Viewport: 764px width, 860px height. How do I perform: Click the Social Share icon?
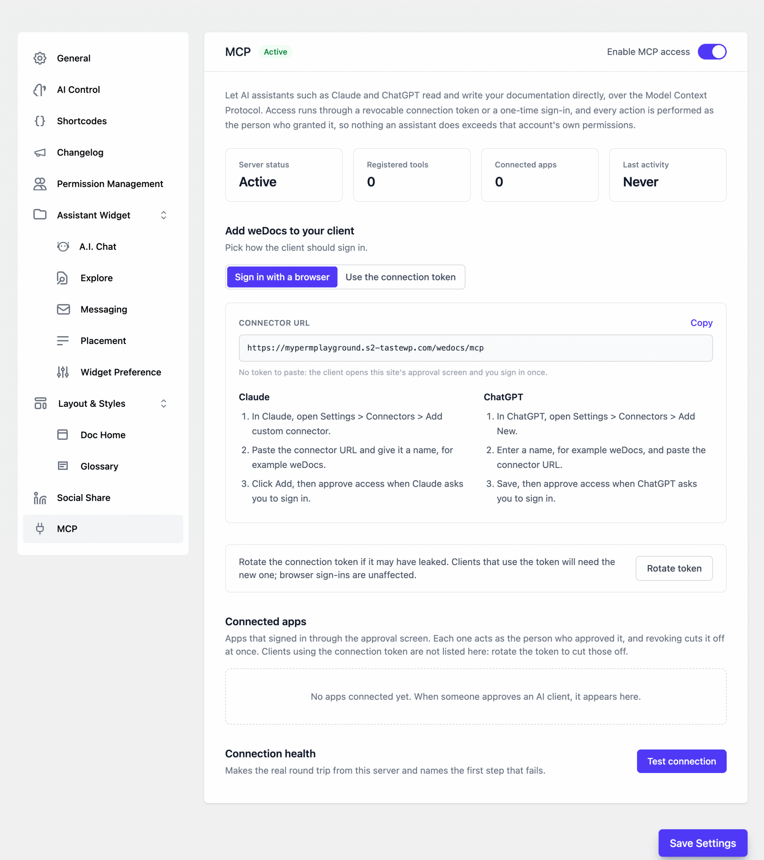(x=40, y=498)
